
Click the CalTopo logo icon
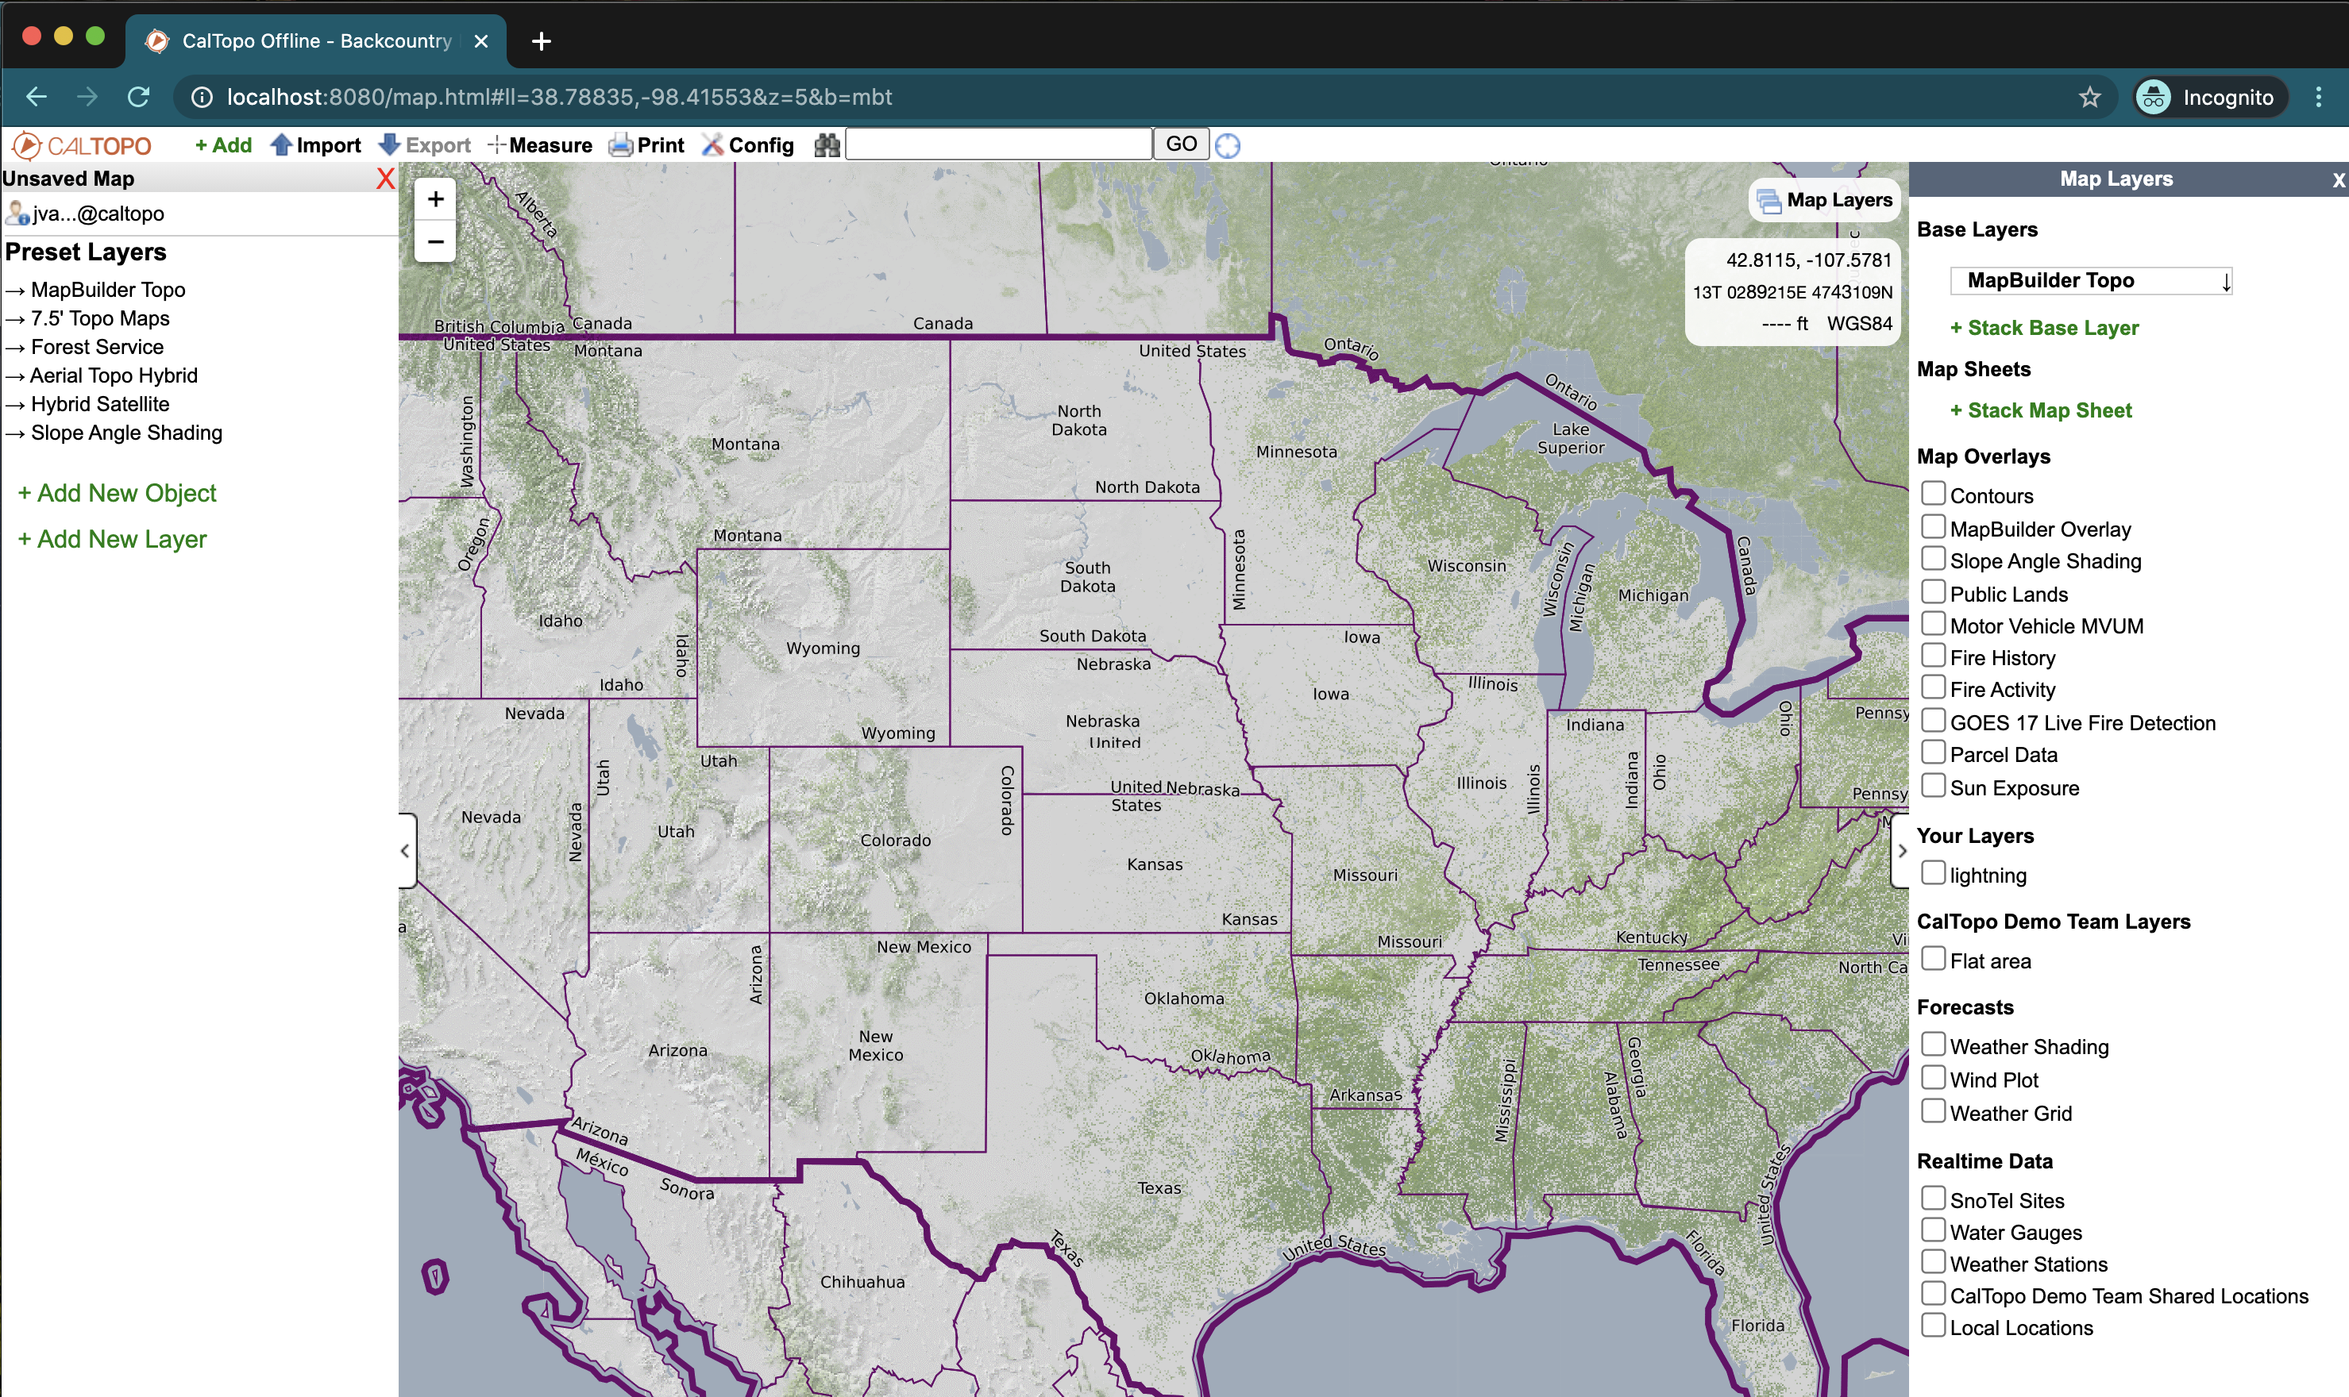point(26,145)
